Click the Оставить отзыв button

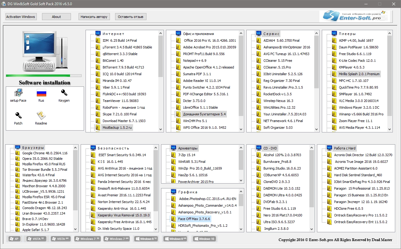point(131,17)
